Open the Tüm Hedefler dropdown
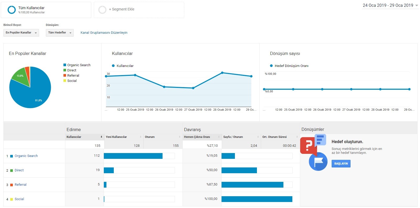The width and height of the screenshot is (420, 208). tap(60, 33)
